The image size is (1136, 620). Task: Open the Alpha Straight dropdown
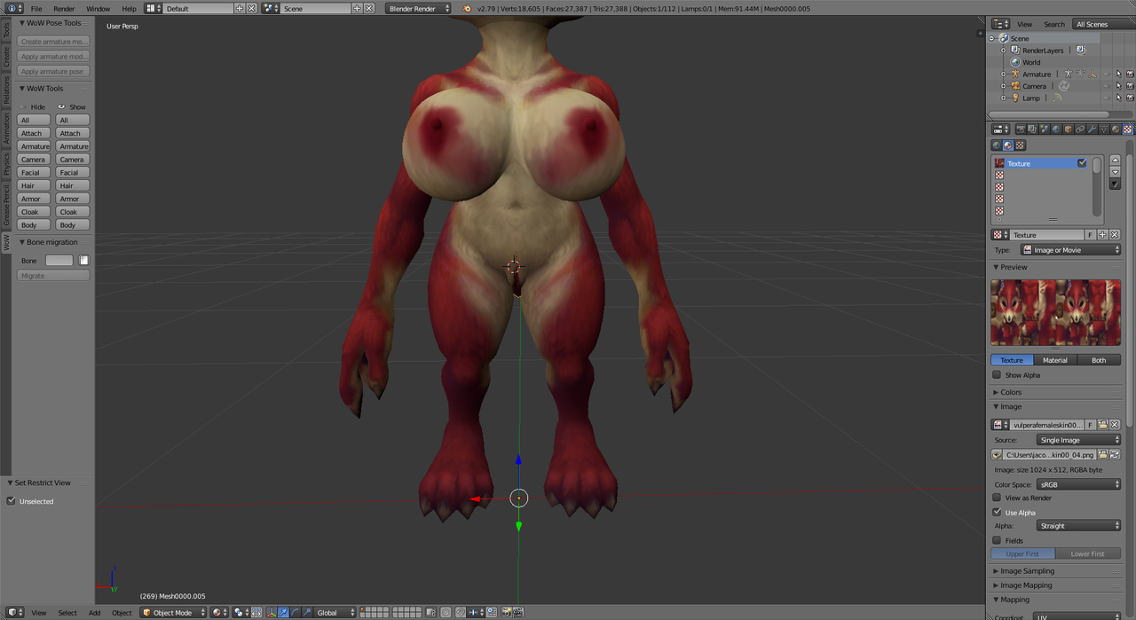coord(1078,526)
